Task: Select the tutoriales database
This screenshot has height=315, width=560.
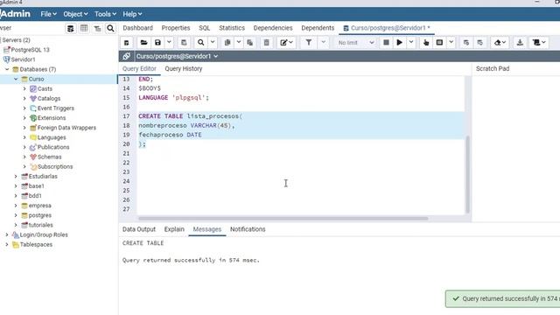Action: pyautogui.click(x=41, y=225)
